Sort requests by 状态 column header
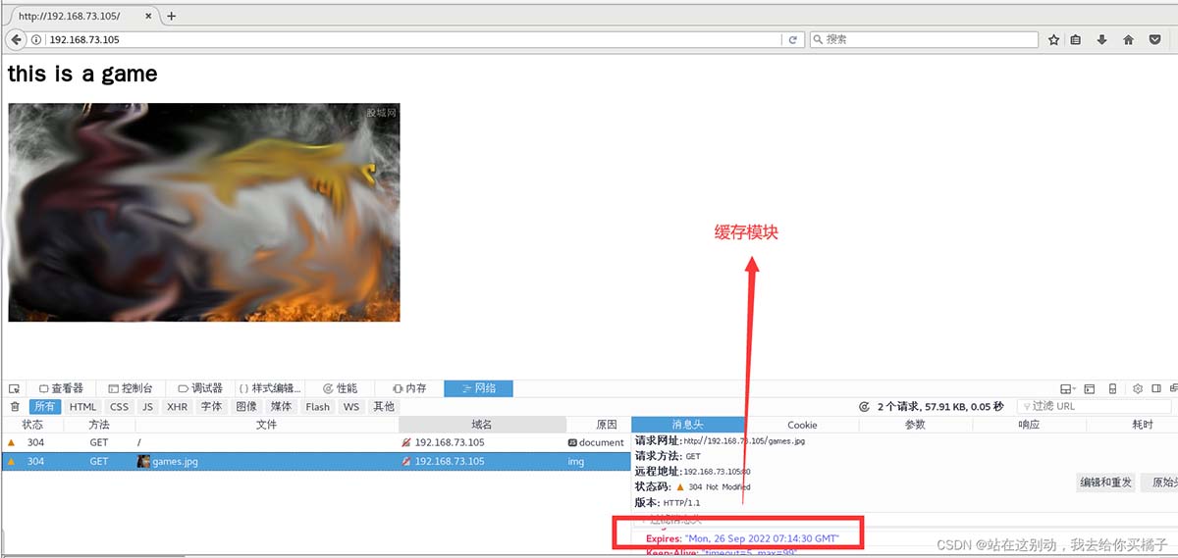The width and height of the screenshot is (1178, 558). coord(32,425)
